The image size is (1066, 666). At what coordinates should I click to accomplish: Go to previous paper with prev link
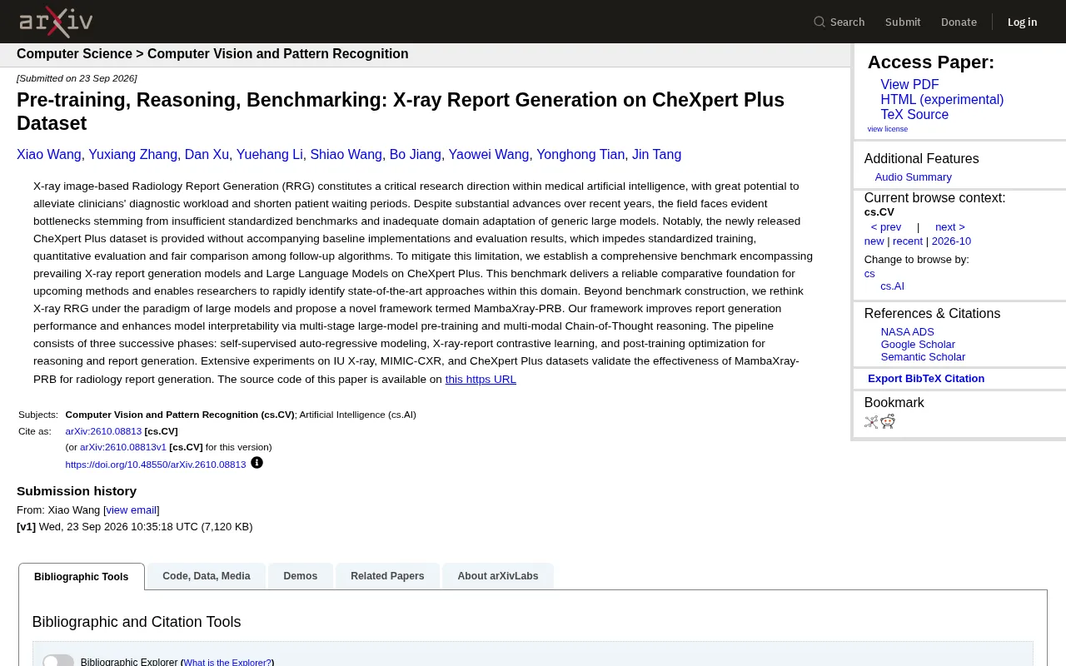coord(886,227)
